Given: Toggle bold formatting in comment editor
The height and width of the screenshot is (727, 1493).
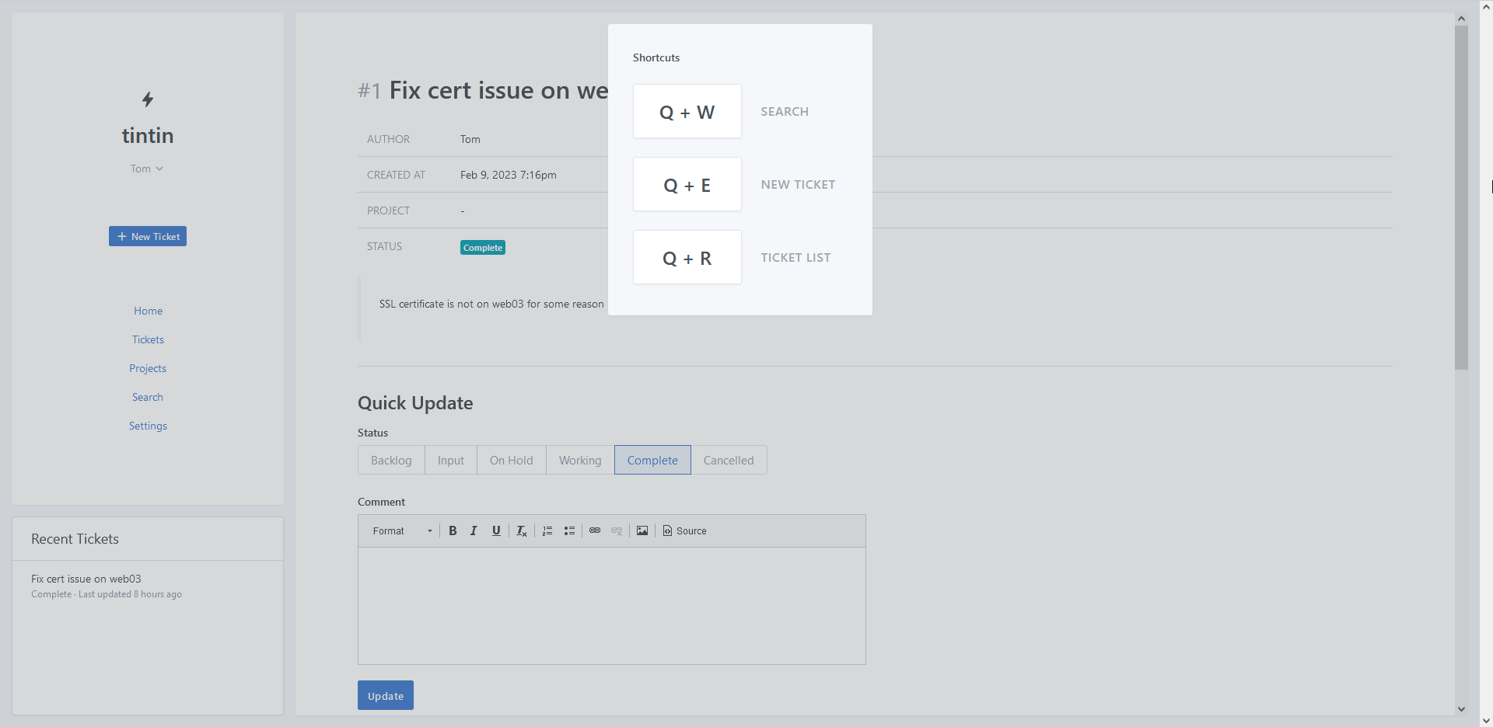Looking at the screenshot, I should pyautogui.click(x=453, y=531).
